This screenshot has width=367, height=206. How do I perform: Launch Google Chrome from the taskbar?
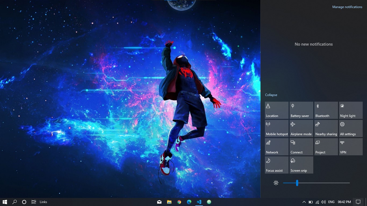[179, 202]
